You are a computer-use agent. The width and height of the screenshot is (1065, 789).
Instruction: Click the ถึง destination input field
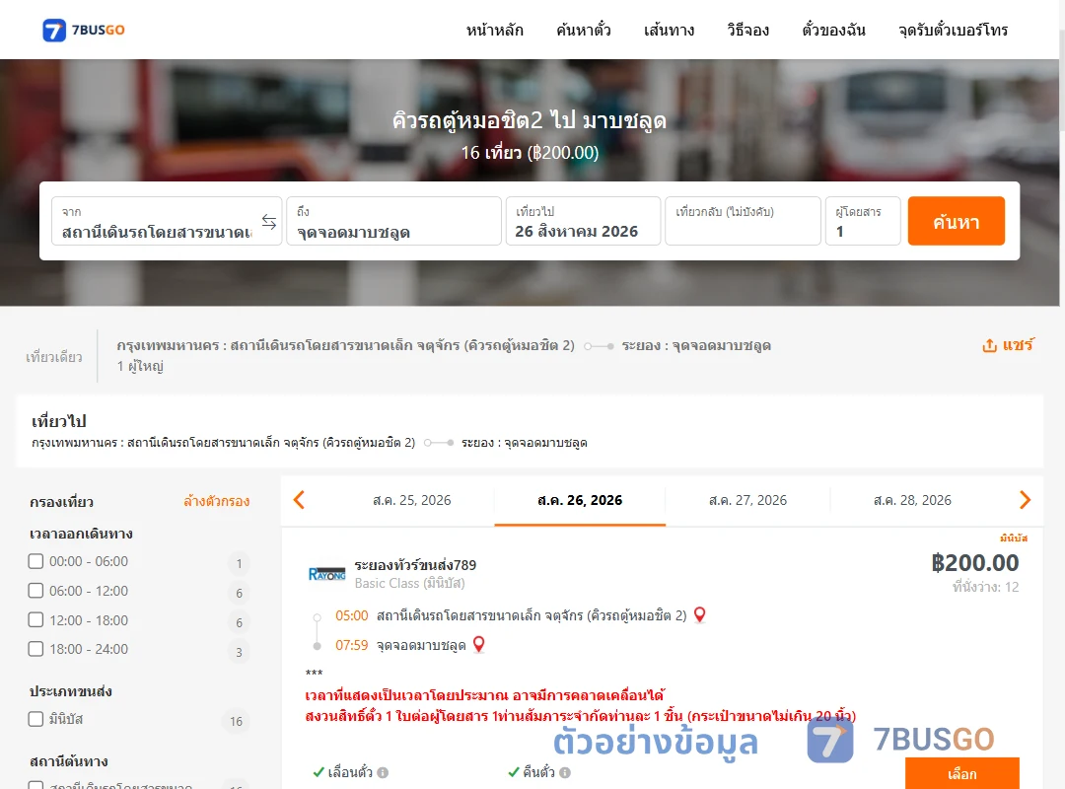point(393,221)
